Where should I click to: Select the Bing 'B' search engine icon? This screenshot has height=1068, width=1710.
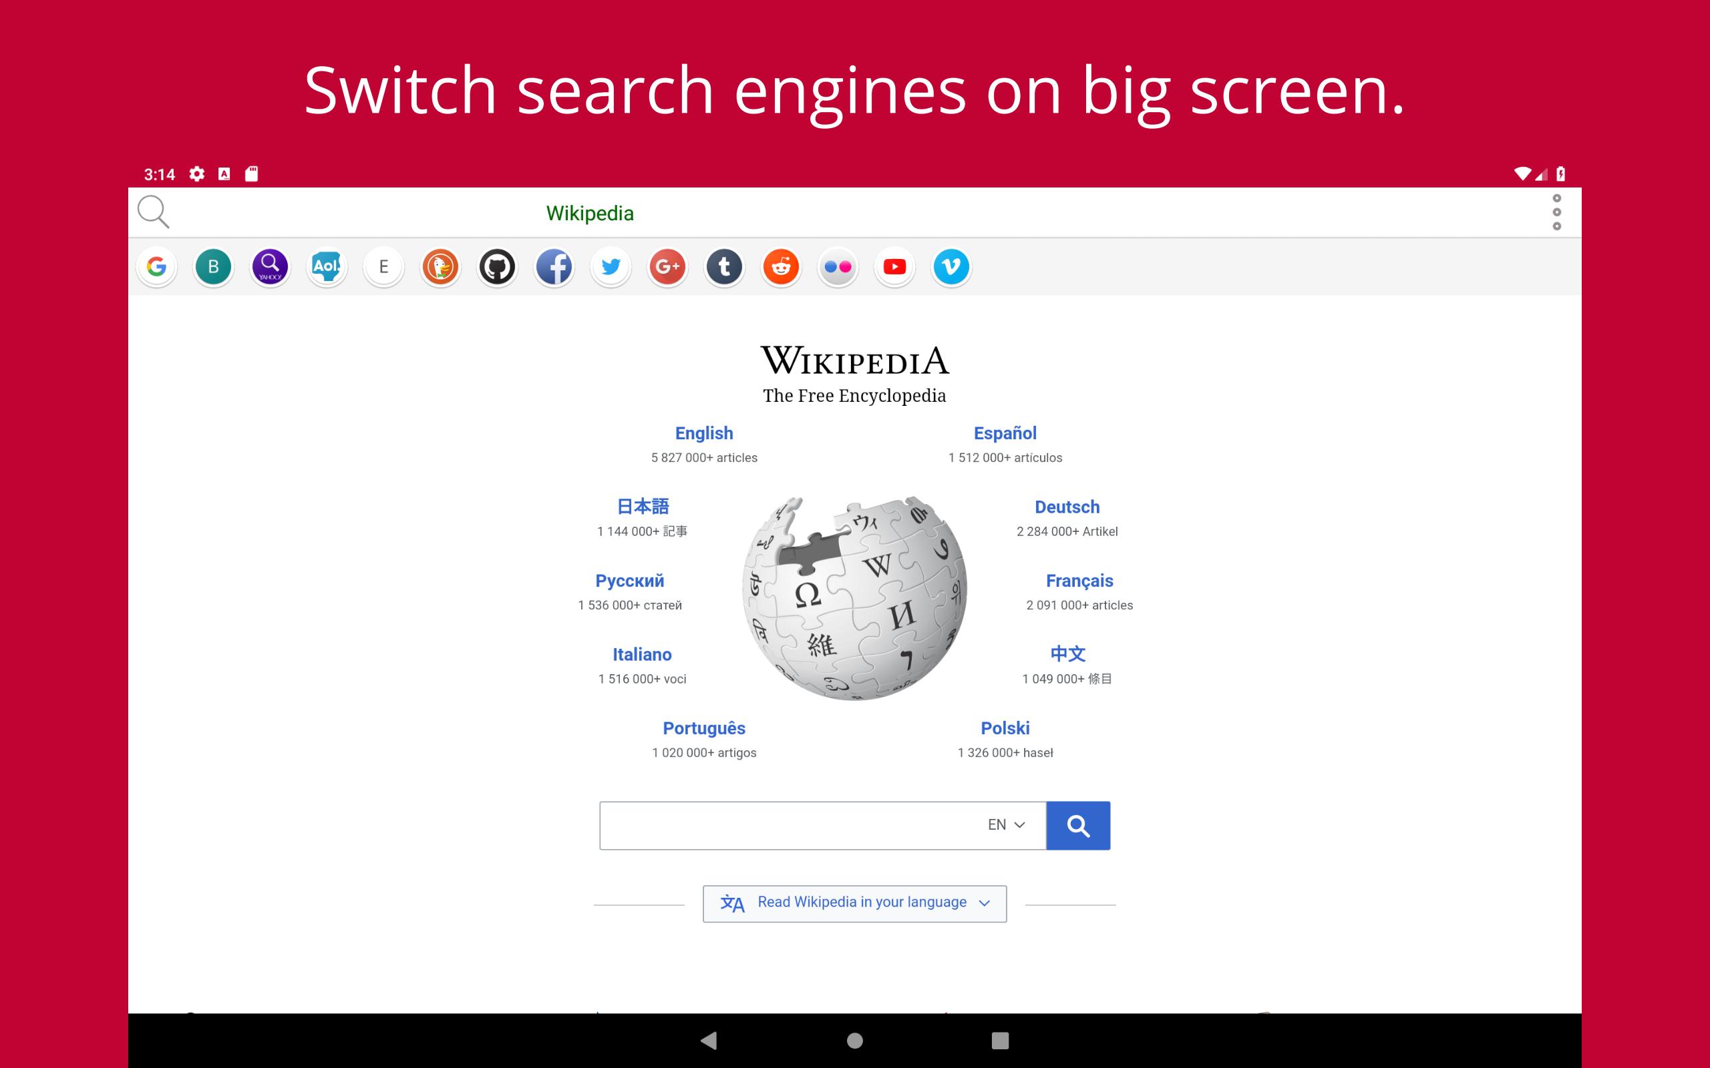click(x=213, y=267)
